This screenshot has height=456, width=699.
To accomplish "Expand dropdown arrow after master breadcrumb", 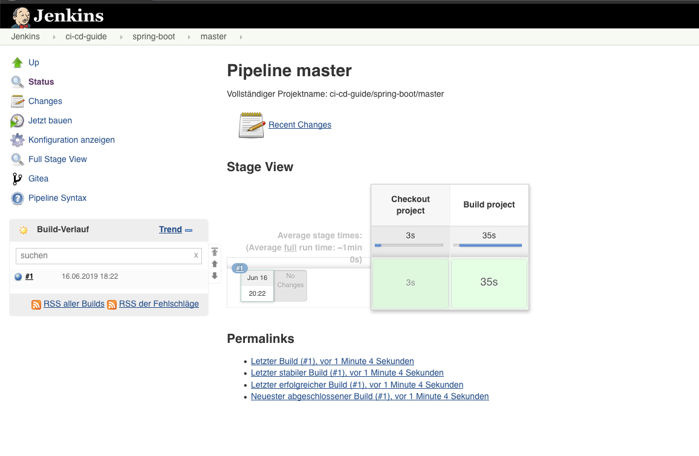I will pos(241,37).
